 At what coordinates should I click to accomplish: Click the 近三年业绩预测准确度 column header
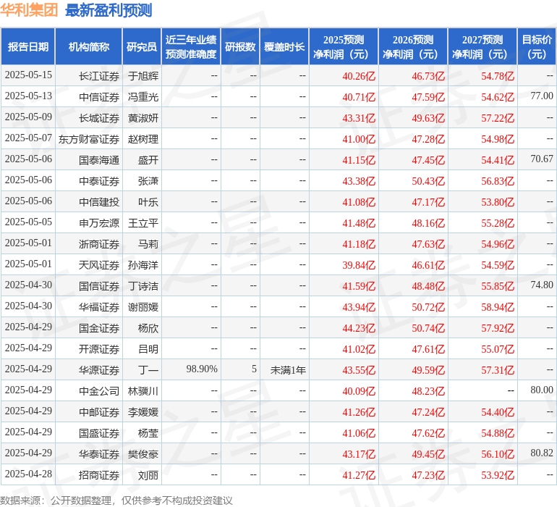[x=191, y=47]
